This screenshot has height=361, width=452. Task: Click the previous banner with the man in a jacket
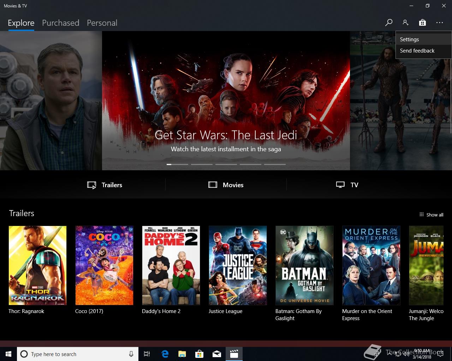(51, 100)
